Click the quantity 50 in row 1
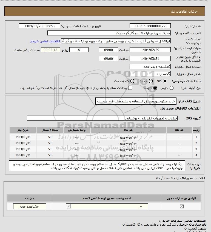Screen dimensions: 211x232 pyautogui.click(x=50, y=137)
